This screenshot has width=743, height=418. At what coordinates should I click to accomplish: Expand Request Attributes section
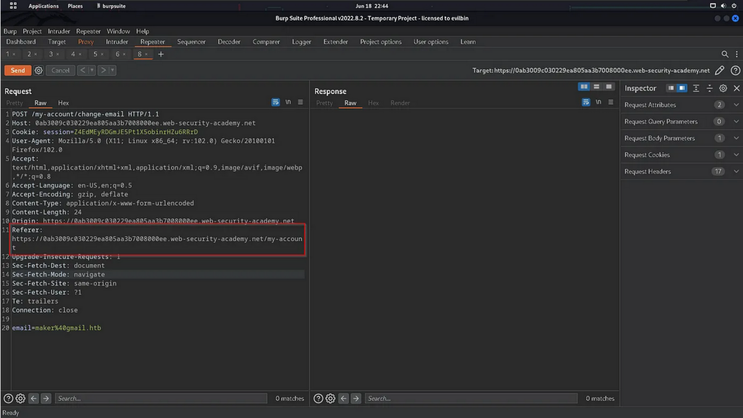(x=736, y=105)
